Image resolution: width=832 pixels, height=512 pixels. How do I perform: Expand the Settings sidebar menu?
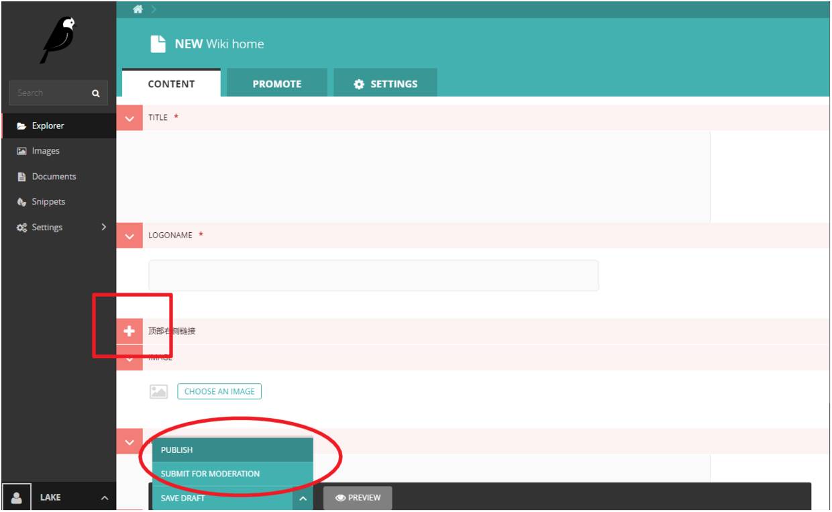coord(59,227)
